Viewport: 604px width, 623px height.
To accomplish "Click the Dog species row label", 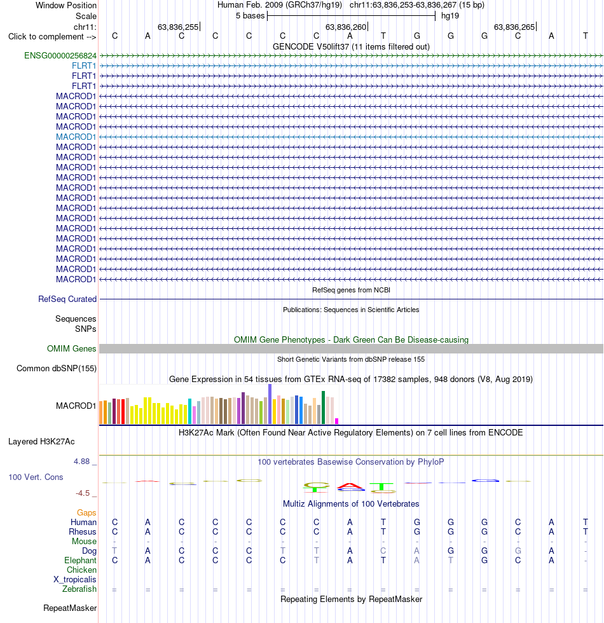I will coord(89,551).
